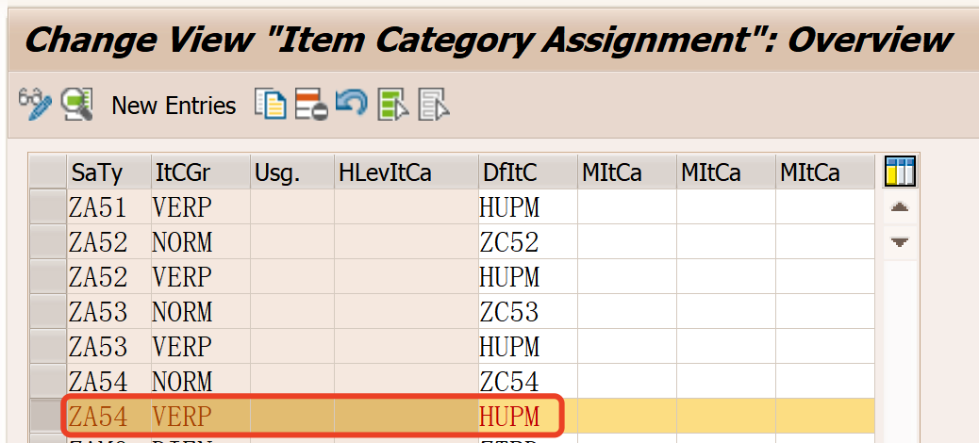Viewport: 979px width, 443px height.
Task: Toggle Display/Change mode glasses-pencil icon
Action: (x=35, y=105)
